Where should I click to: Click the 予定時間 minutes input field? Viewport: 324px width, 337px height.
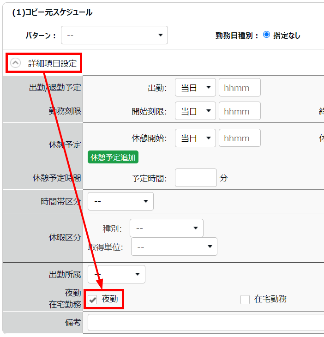click(x=196, y=178)
